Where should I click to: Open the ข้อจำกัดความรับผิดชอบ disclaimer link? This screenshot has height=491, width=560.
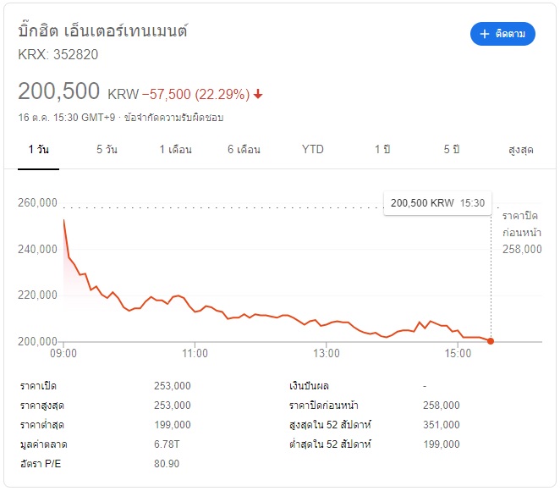[173, 118]
